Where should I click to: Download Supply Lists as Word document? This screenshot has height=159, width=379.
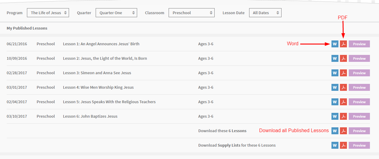pyautogui.click(x=335, y=145)
